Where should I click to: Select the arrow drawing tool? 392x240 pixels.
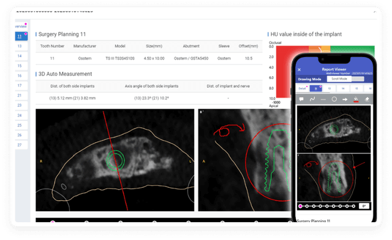(345, 99)
